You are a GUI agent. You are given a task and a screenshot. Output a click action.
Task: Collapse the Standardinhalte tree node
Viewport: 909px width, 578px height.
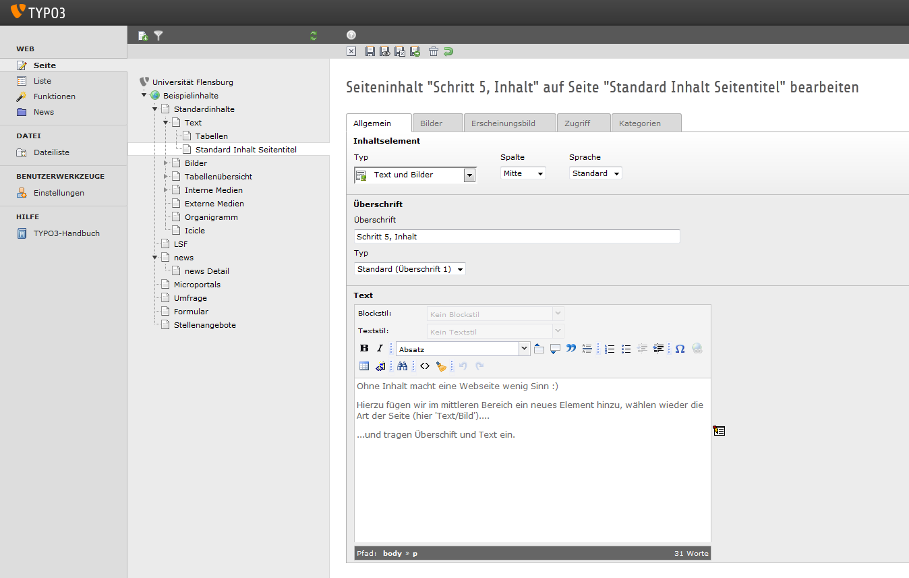pos(154,109)
